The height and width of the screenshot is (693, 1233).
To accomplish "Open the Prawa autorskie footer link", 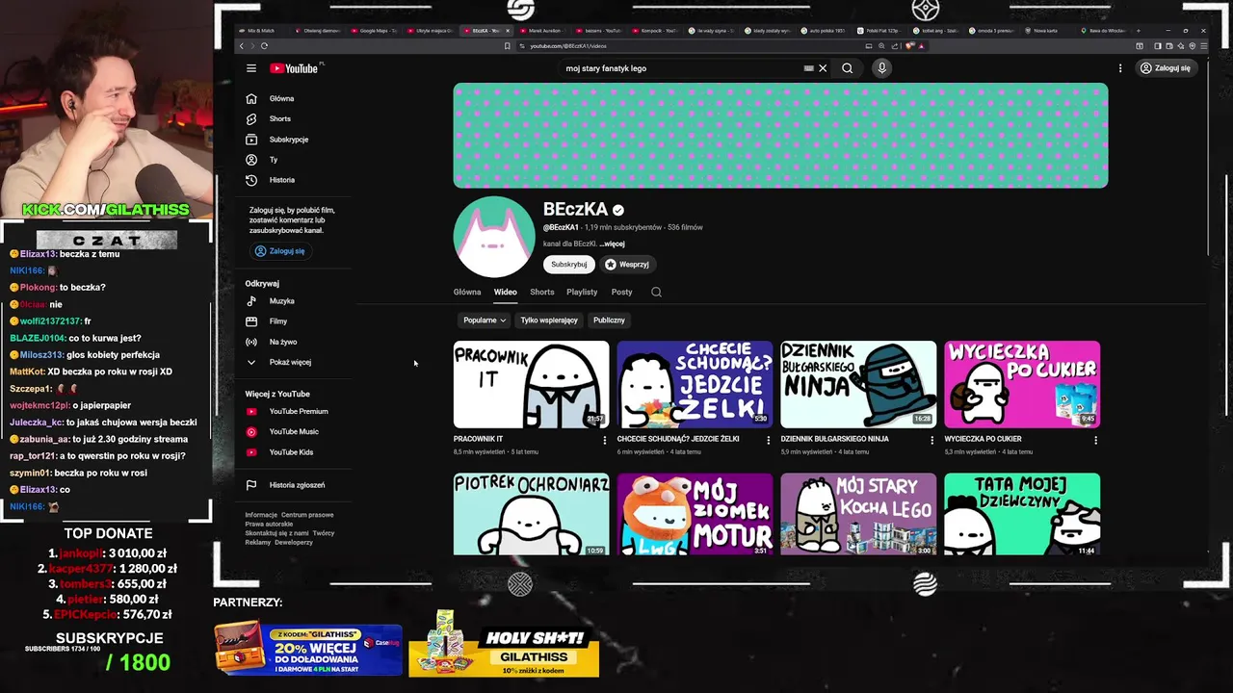I will coord(269,525).
